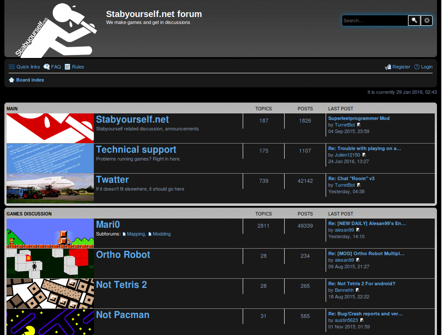Open the Modding subforum

pyautogui.click(x=162, y=234)
